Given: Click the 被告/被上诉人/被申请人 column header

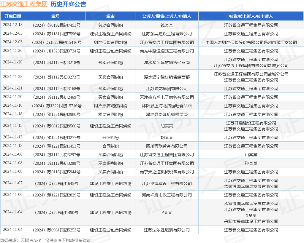Looking at the screenshot, I should (251, 16).
